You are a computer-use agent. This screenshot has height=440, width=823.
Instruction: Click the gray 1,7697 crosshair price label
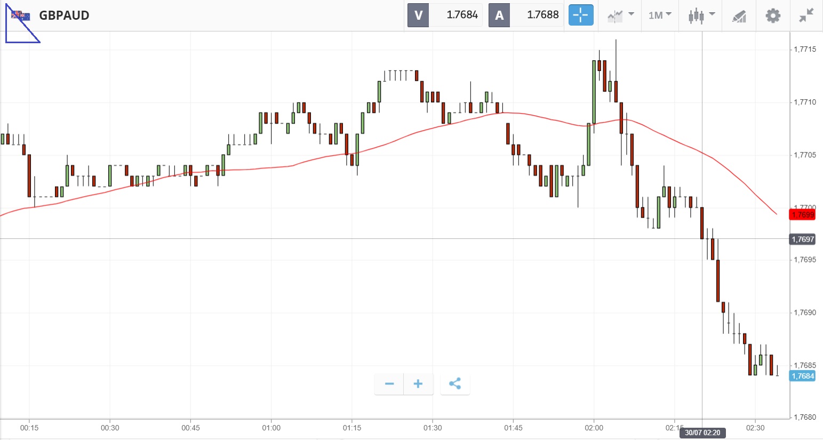[803, 239]
